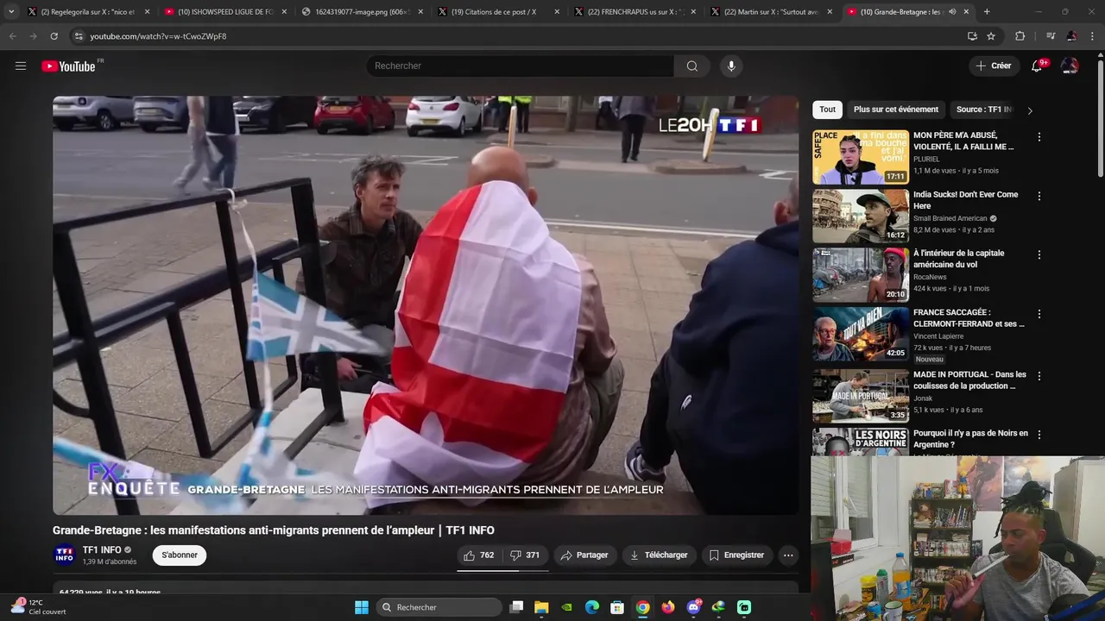Bookmark this page with star icon
1105x621 pixels.
(x=991, y=36)
